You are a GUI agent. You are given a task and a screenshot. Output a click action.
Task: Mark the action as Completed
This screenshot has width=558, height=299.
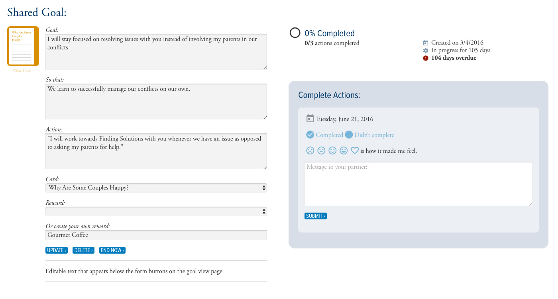324,135
